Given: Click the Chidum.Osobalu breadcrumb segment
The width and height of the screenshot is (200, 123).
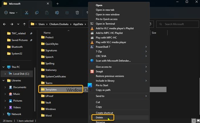Looking at the screenshot, I should 59,24.
